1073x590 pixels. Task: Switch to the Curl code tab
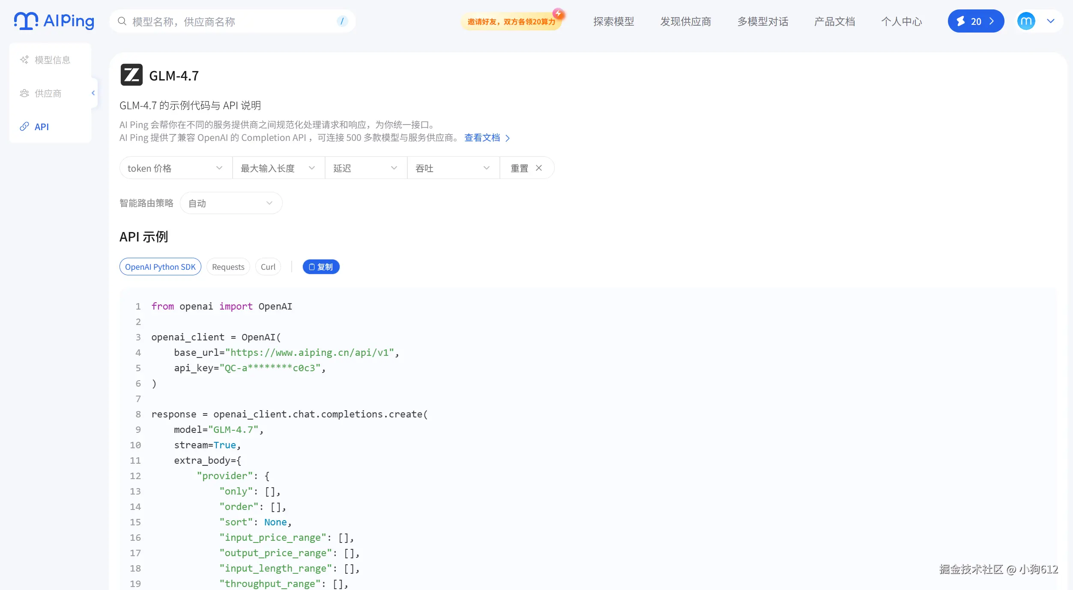pos(268,267)
